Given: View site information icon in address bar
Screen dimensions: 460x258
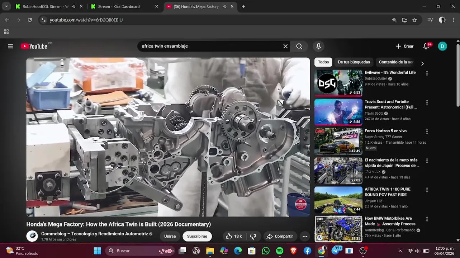Looking at the screenshot, I should click(x=43, y=20).
